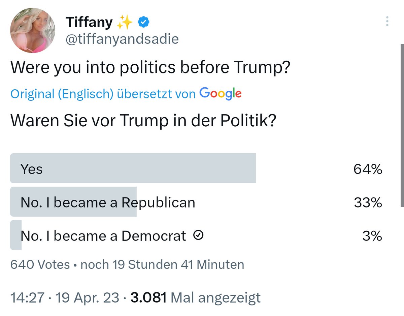Click Original (Englisch) übersetzt von link

(x=103, y=94)
